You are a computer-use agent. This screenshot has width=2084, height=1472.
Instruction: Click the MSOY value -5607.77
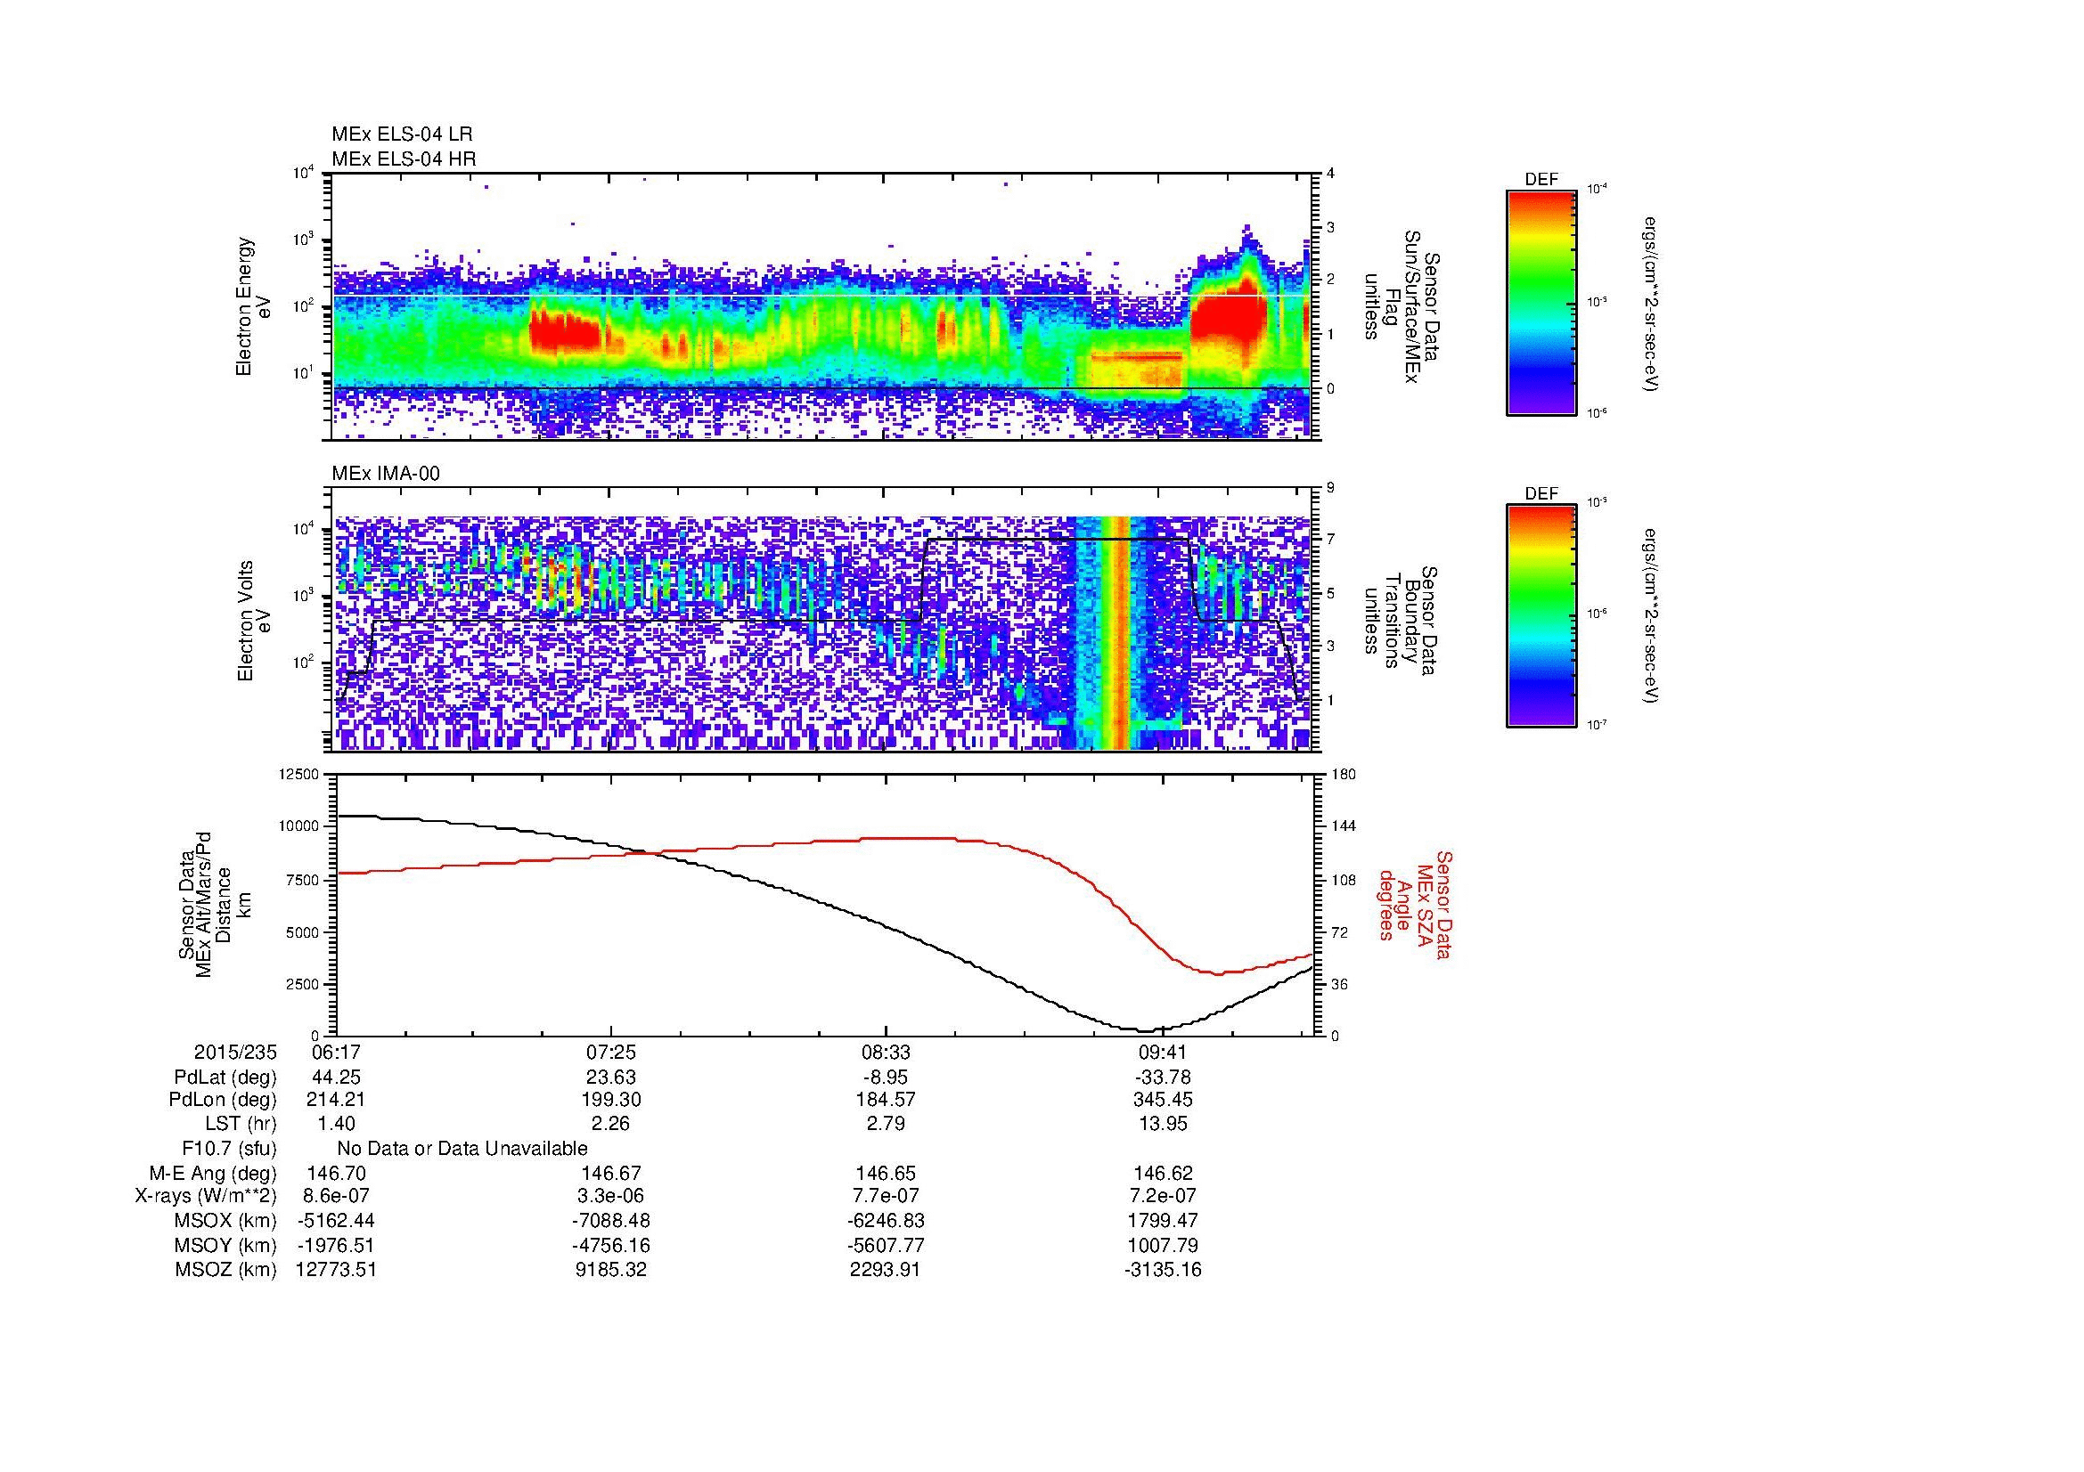(886, 1245)
